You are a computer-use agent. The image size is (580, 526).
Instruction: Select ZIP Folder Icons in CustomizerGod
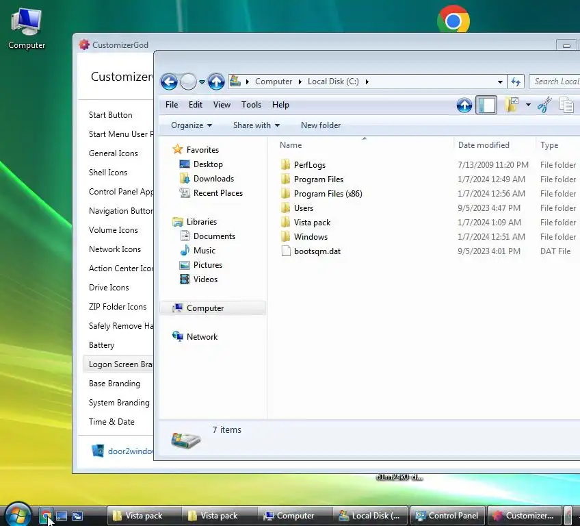[118, 307]
